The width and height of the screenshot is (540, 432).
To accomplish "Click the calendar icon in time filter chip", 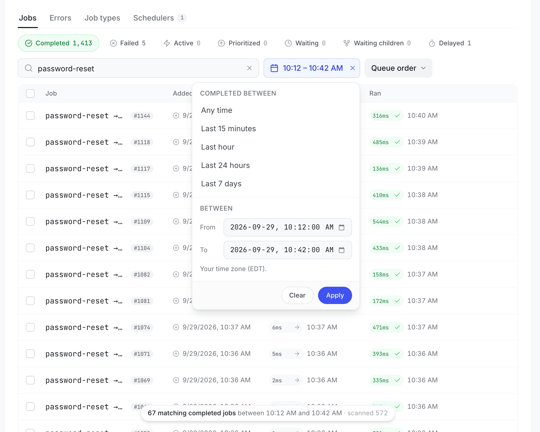I will 274,68.
